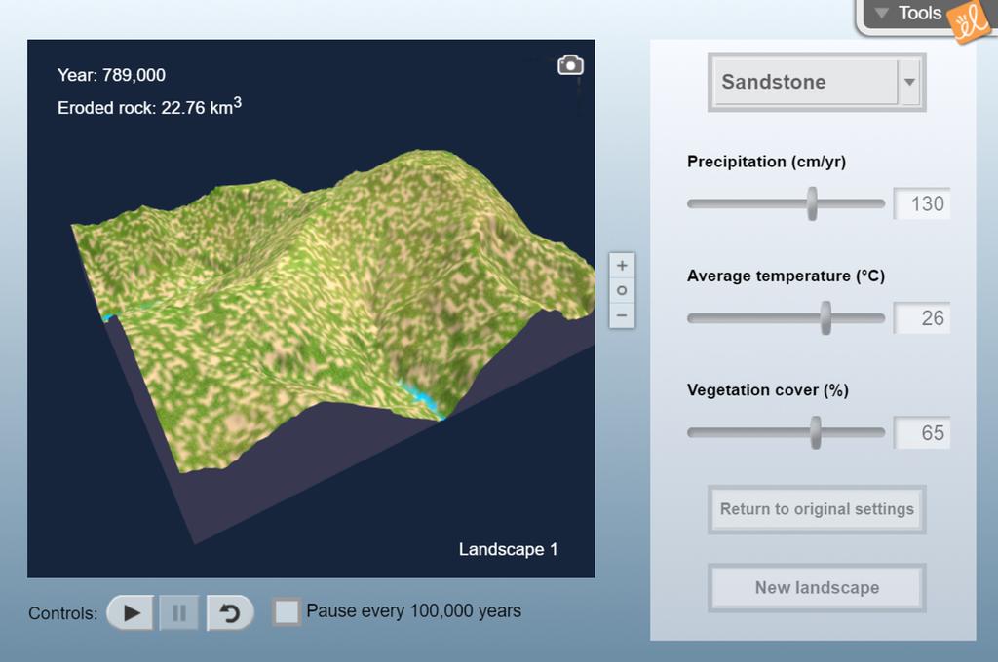The width and height of the screenshot is (998, 662).
Task: Click the Vegetation cover slider handle
Action: pos(816,432)
